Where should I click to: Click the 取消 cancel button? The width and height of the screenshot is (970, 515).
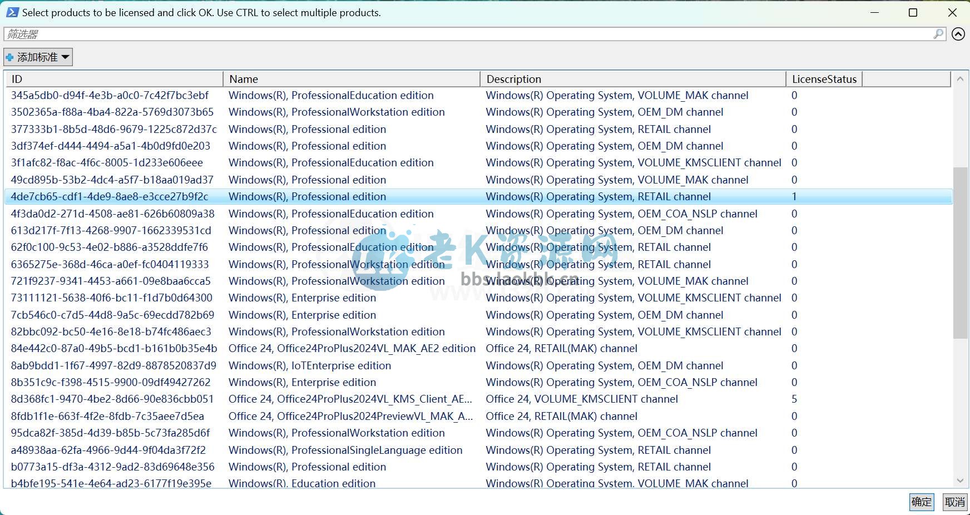955,502
